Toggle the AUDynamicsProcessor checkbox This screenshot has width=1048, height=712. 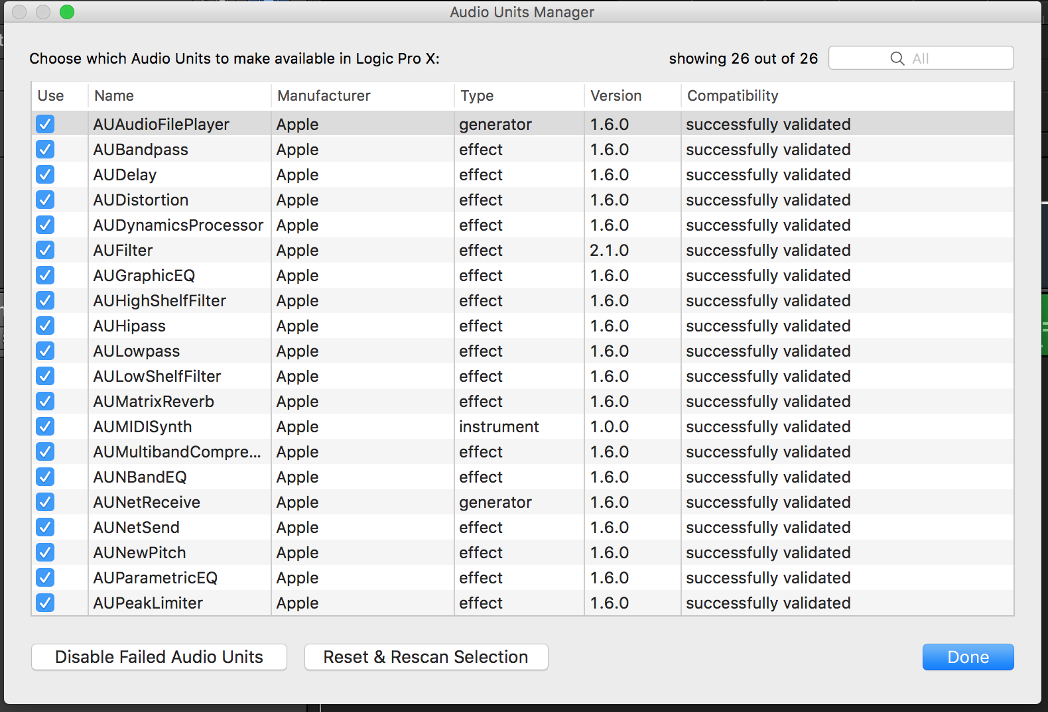point(45,225)
